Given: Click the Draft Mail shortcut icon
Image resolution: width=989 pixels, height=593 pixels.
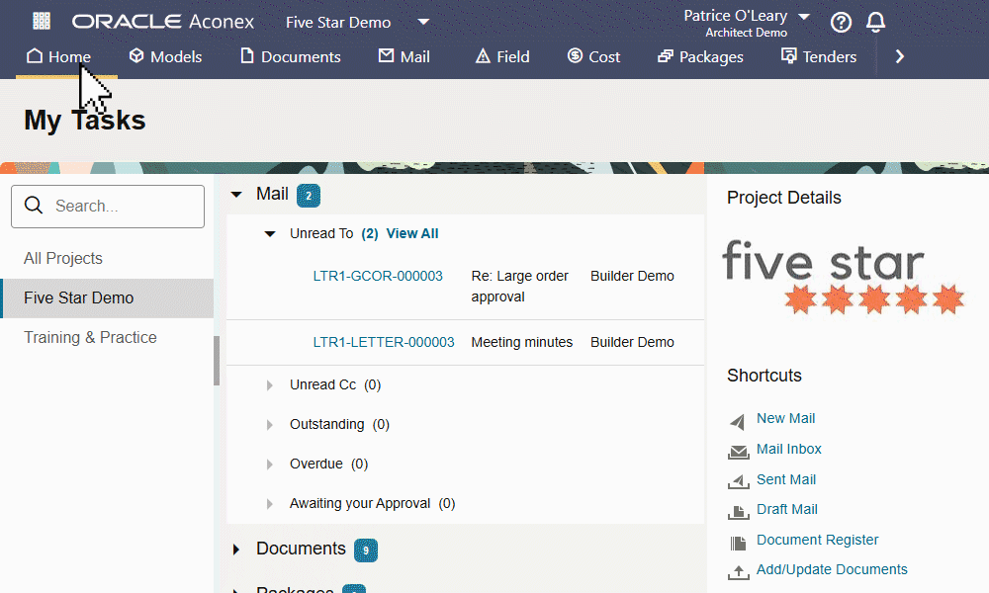Looking at the screenshot, I should click(738, 512).
